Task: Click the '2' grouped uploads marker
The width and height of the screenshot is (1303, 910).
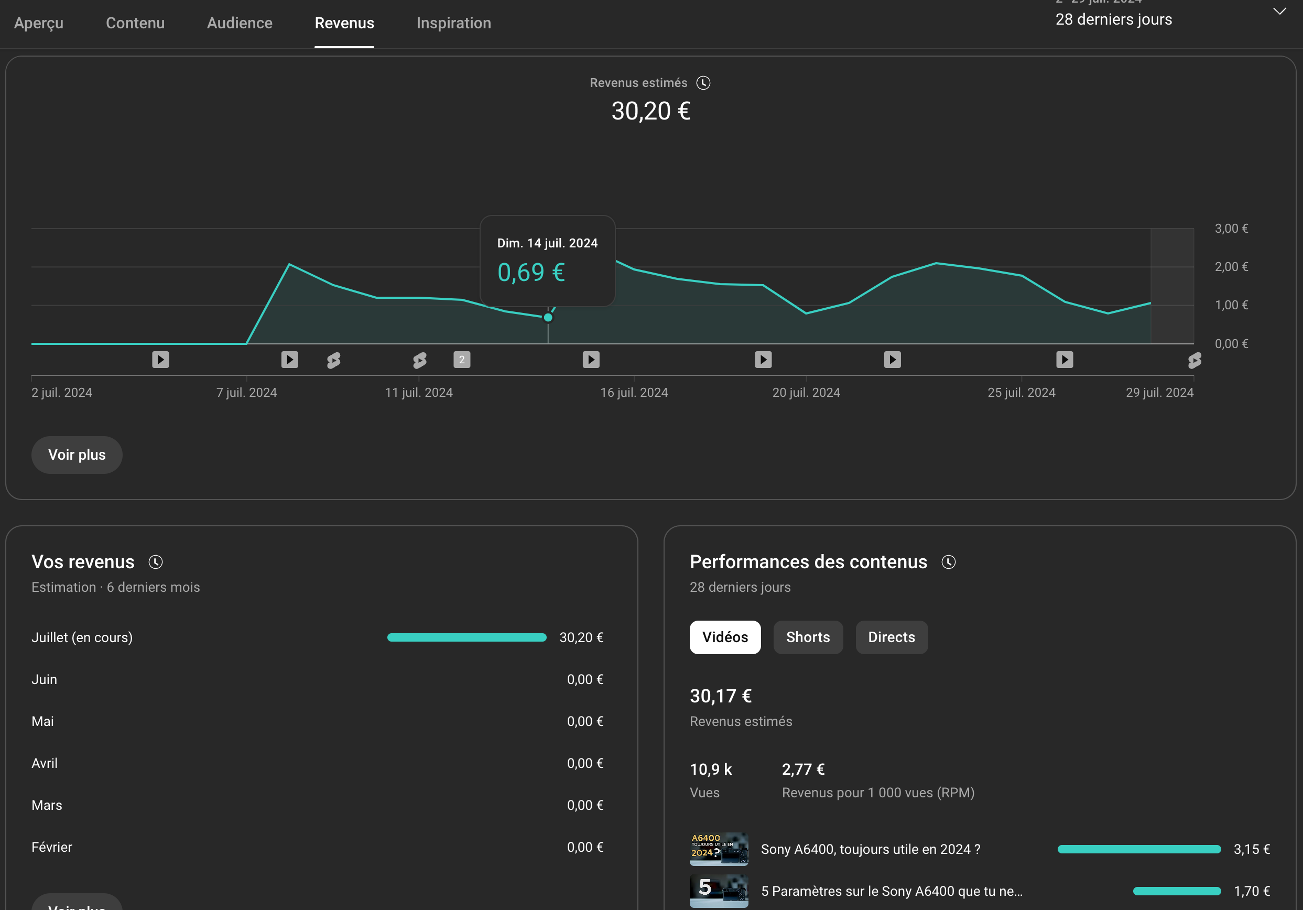Action: [461, 360]
